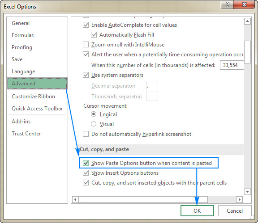Toggle Alert for time consuming operation
Image resolution: width=258 pixels, height=223 pixels.
click(86, 55)
